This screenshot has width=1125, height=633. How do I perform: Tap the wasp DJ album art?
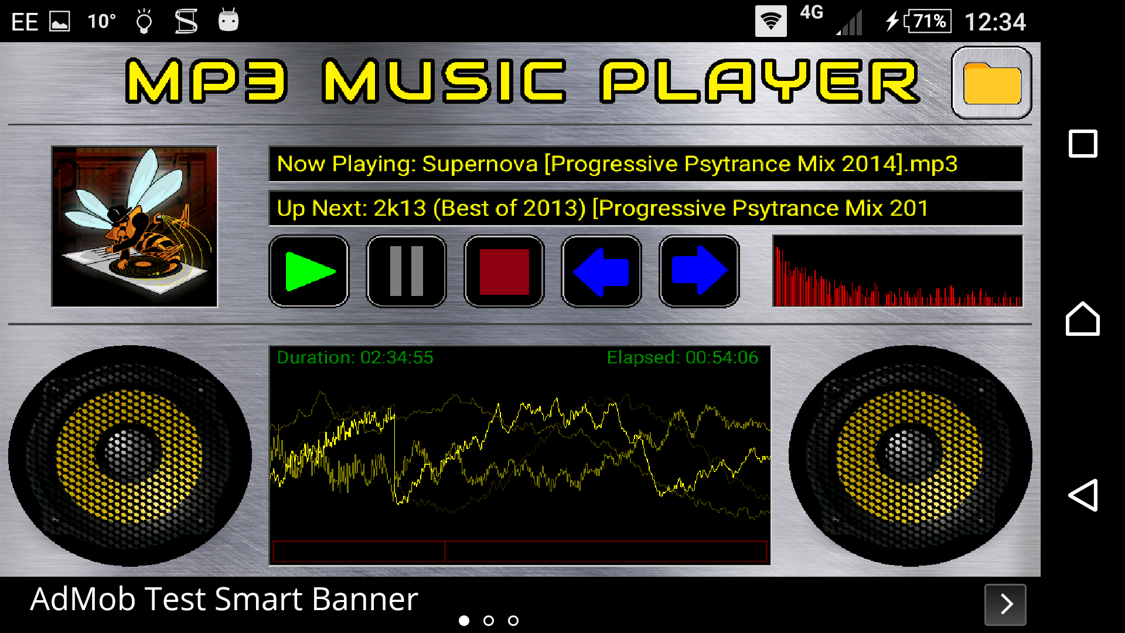coord(135,226)
